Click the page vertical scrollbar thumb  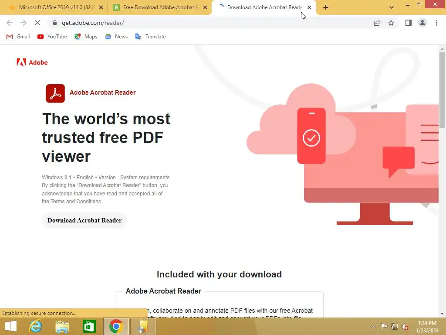[442, 90]
